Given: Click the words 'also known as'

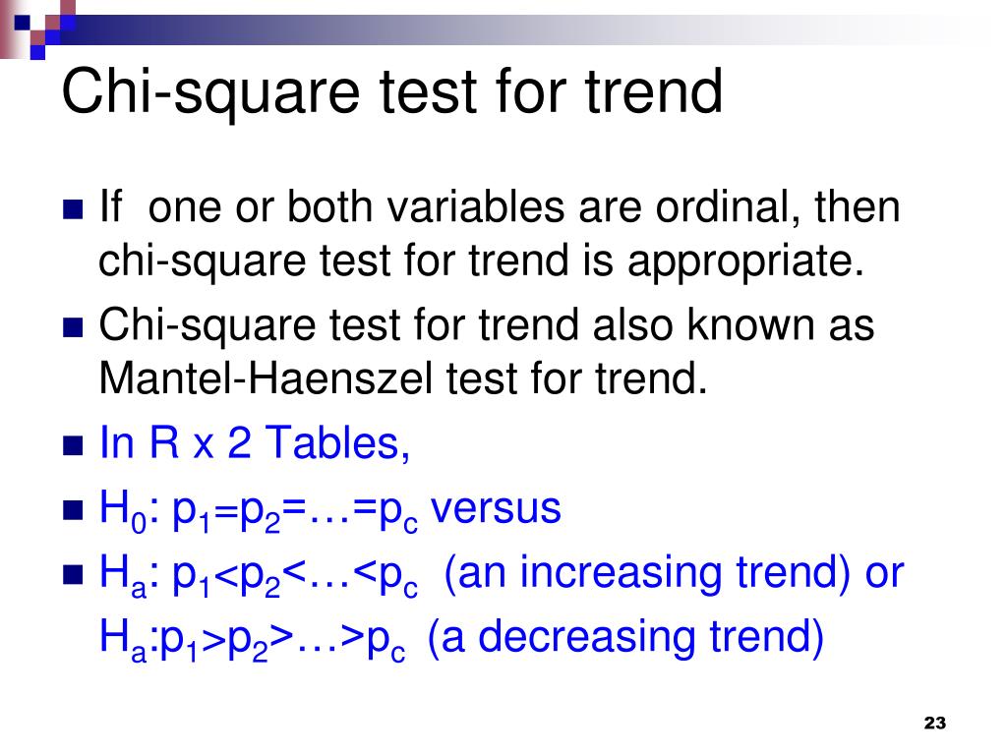Looking at the screenshot, I should (734, 324).
